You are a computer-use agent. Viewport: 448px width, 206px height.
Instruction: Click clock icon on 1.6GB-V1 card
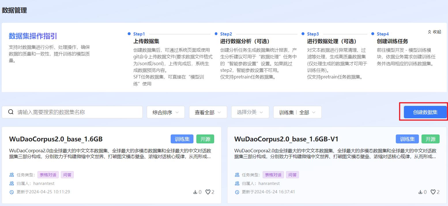coord(237,192)
